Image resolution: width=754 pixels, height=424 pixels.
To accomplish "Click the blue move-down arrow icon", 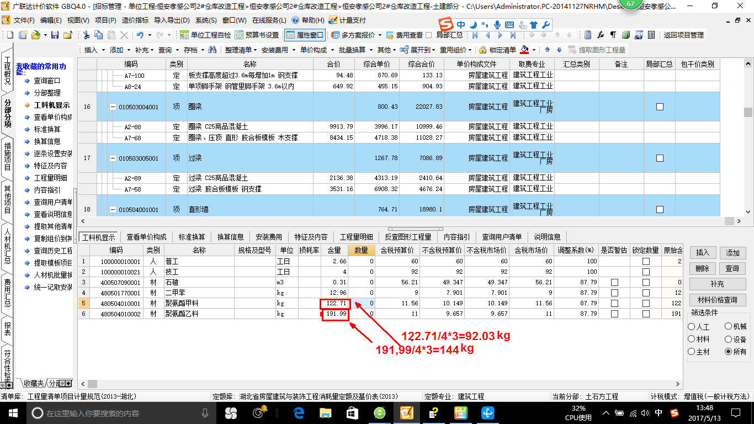I will click(559, 50).
